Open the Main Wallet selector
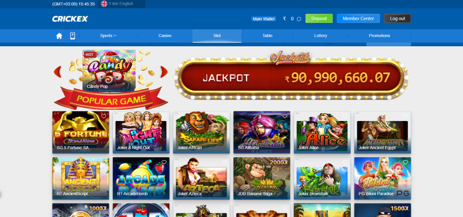 click(x=264, y=19)
